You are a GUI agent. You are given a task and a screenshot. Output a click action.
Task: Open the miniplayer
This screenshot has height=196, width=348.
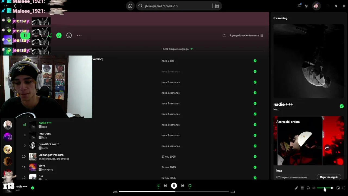338,188
